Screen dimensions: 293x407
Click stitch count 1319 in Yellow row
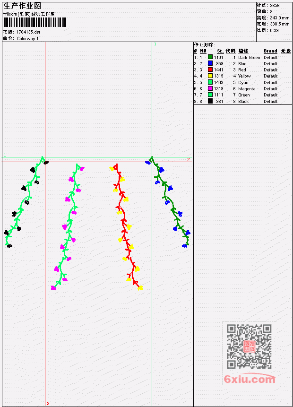click(218, 76)
